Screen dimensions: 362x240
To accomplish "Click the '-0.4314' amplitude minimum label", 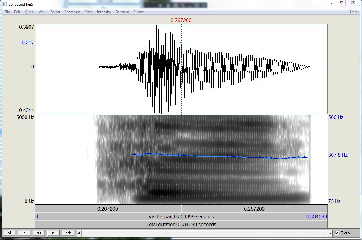I will (26, 110).
